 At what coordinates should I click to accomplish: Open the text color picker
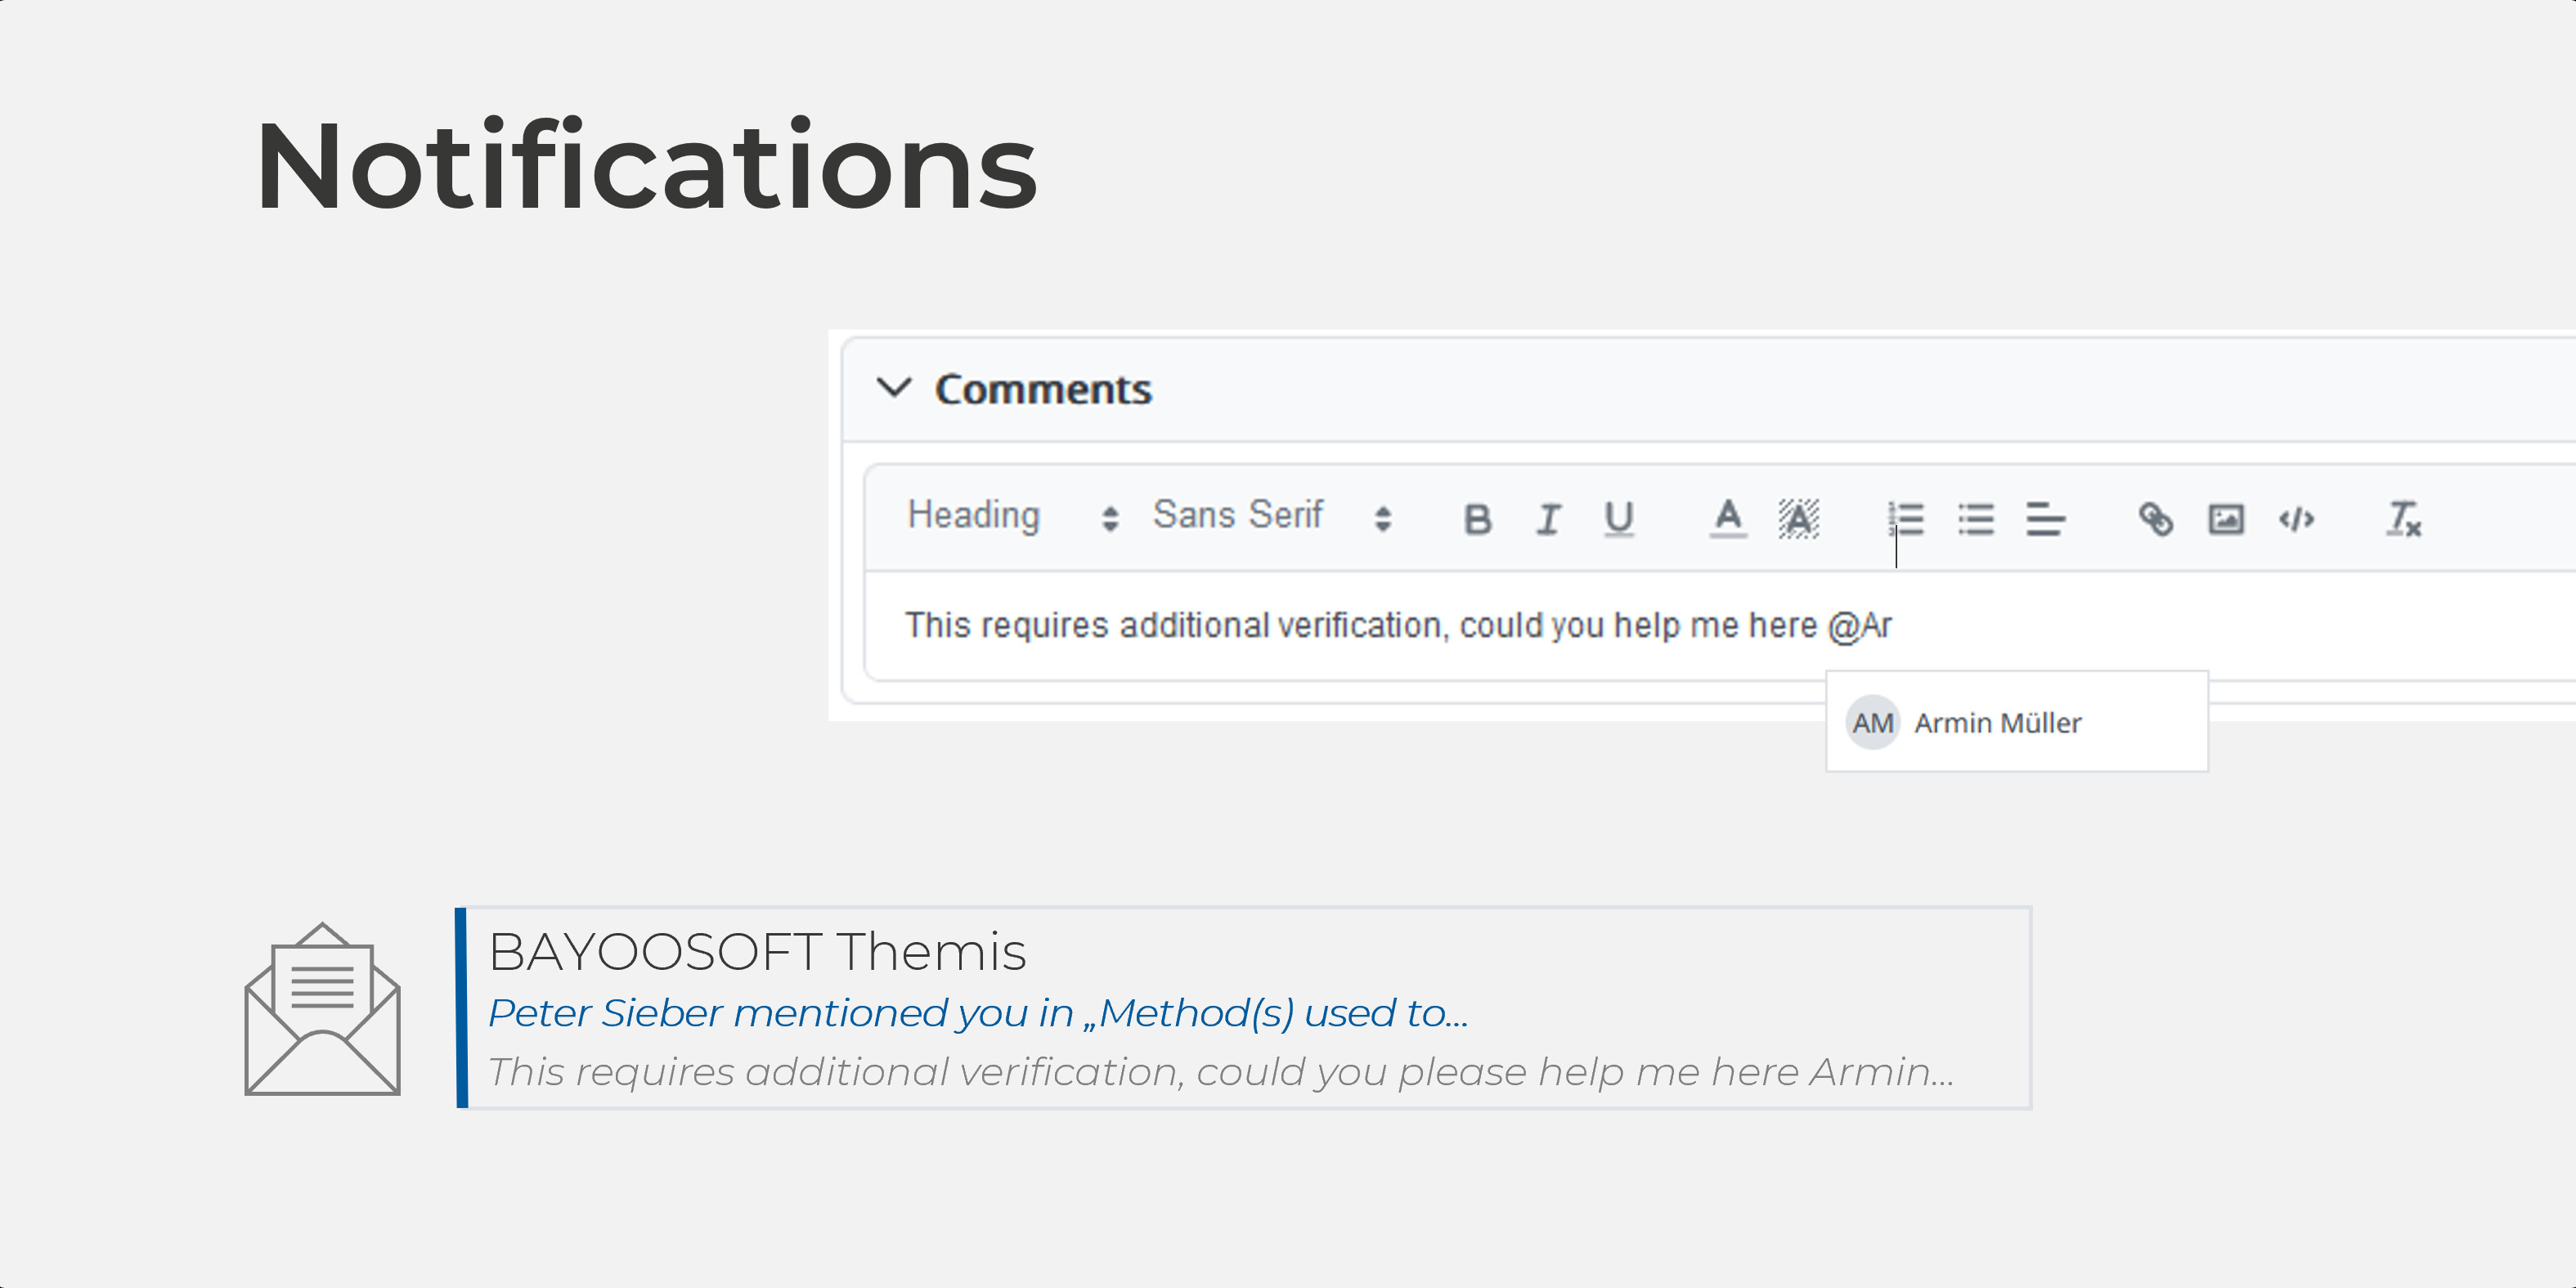pyautogui.click(x=1727, y=519)
